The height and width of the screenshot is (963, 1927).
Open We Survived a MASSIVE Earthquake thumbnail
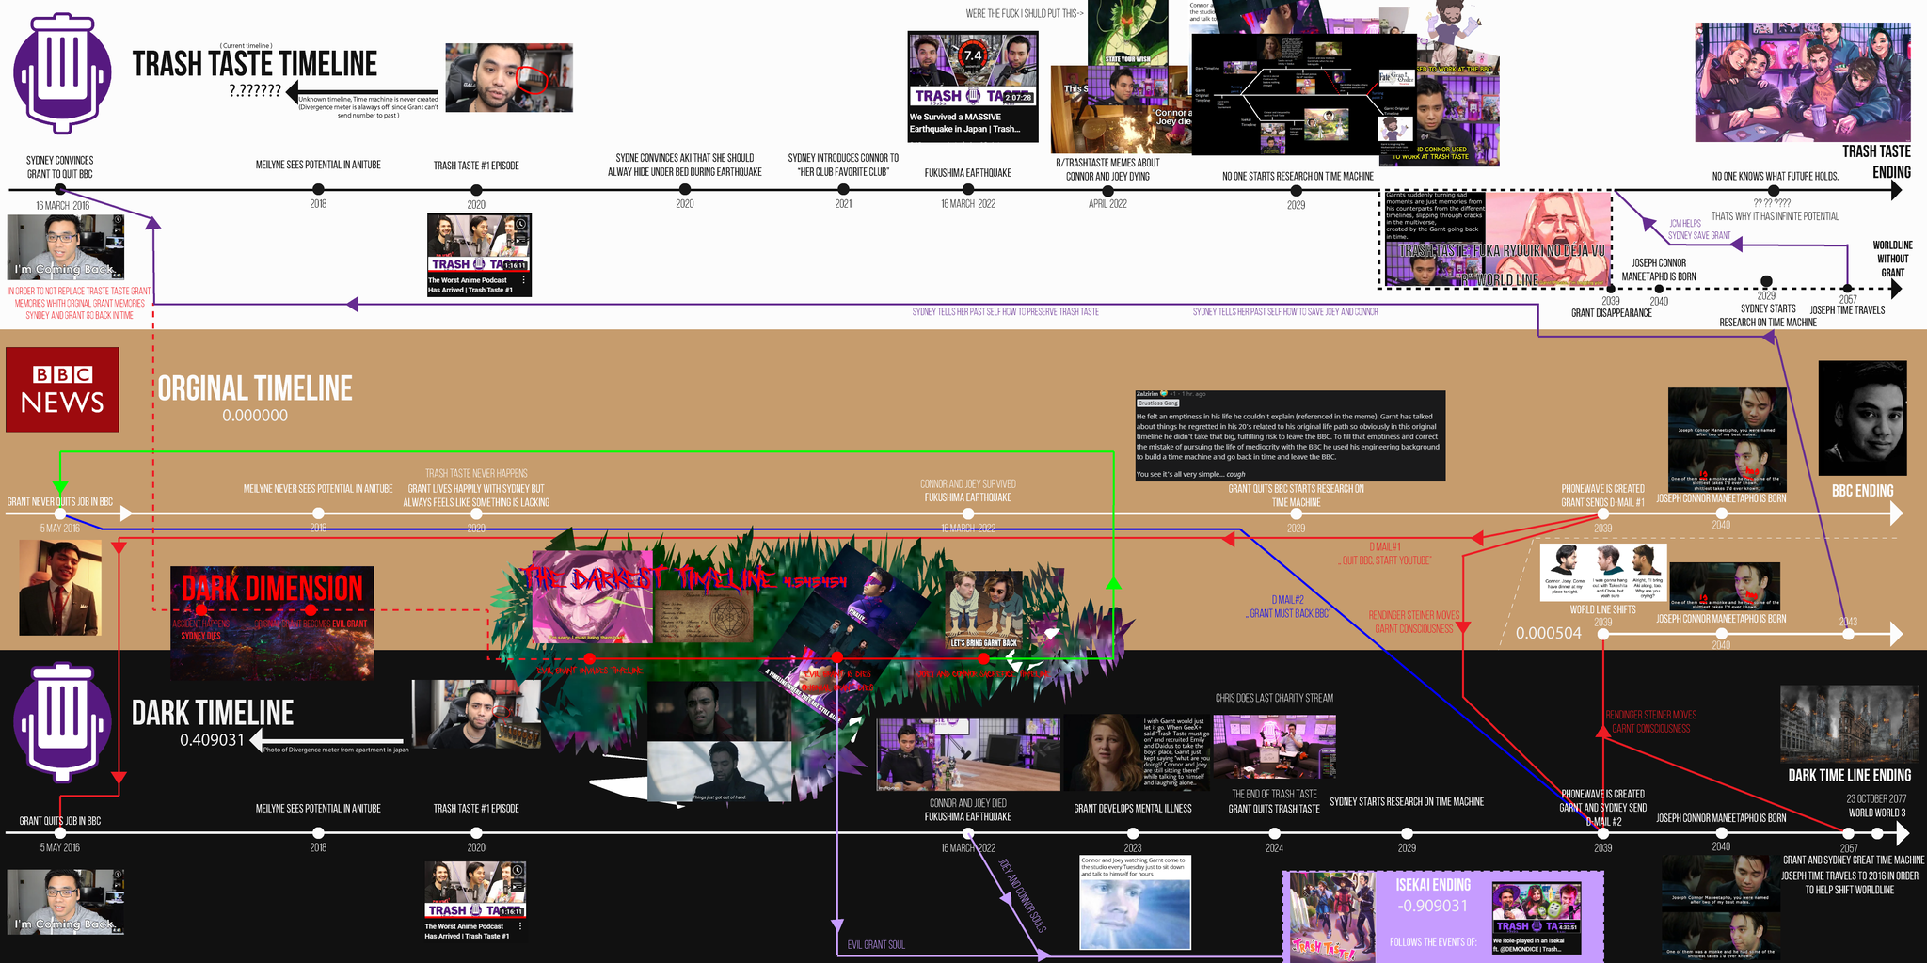[973, 87]
